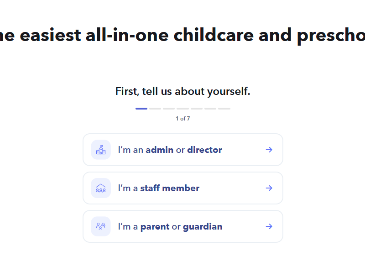Click the staff group icon

pos(101,188)
